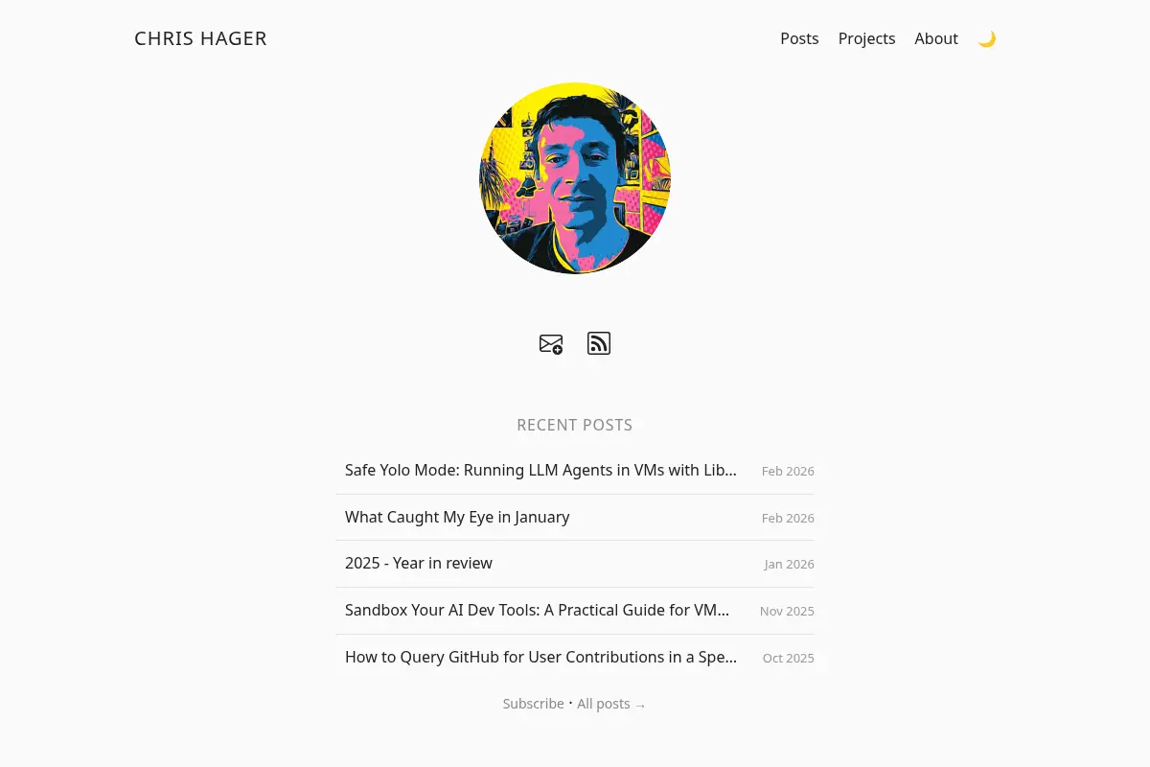Image resolution: width=1150 pixels, height=767 pixels.
Task: Open How to Query GitHub post
Action: point(540,657)
